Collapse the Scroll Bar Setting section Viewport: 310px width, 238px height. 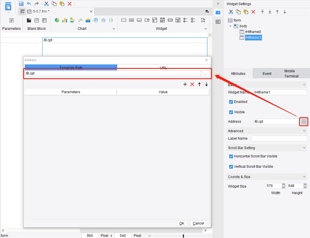point(304,148)
